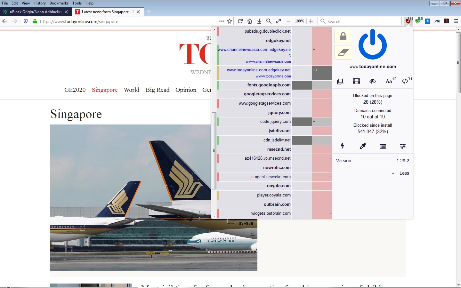Viewport: 461px width, 288px height.
Task: Focus the browser Search field
Action: 360,21
